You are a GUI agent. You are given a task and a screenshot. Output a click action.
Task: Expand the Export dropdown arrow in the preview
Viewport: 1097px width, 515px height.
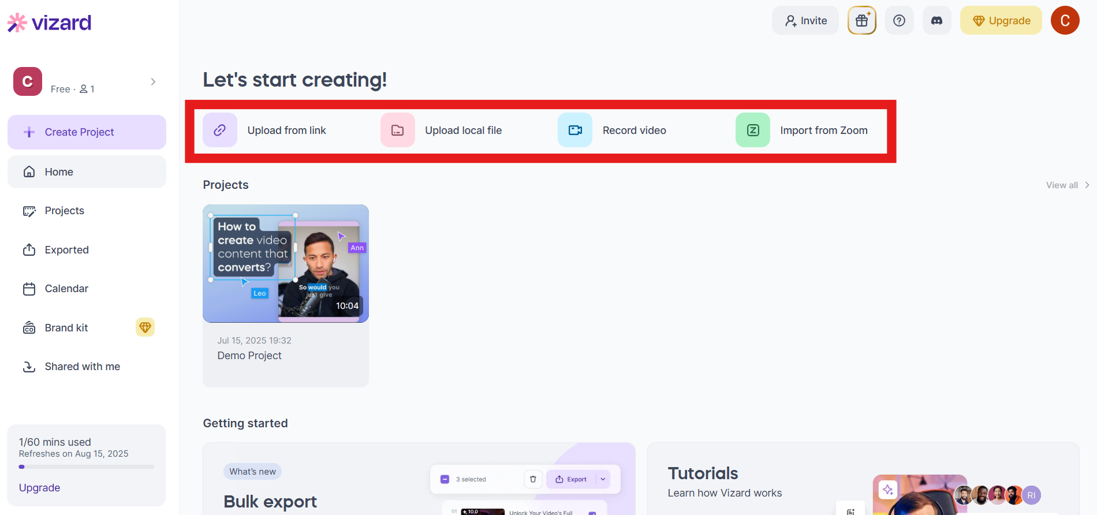tap(603, 479)
